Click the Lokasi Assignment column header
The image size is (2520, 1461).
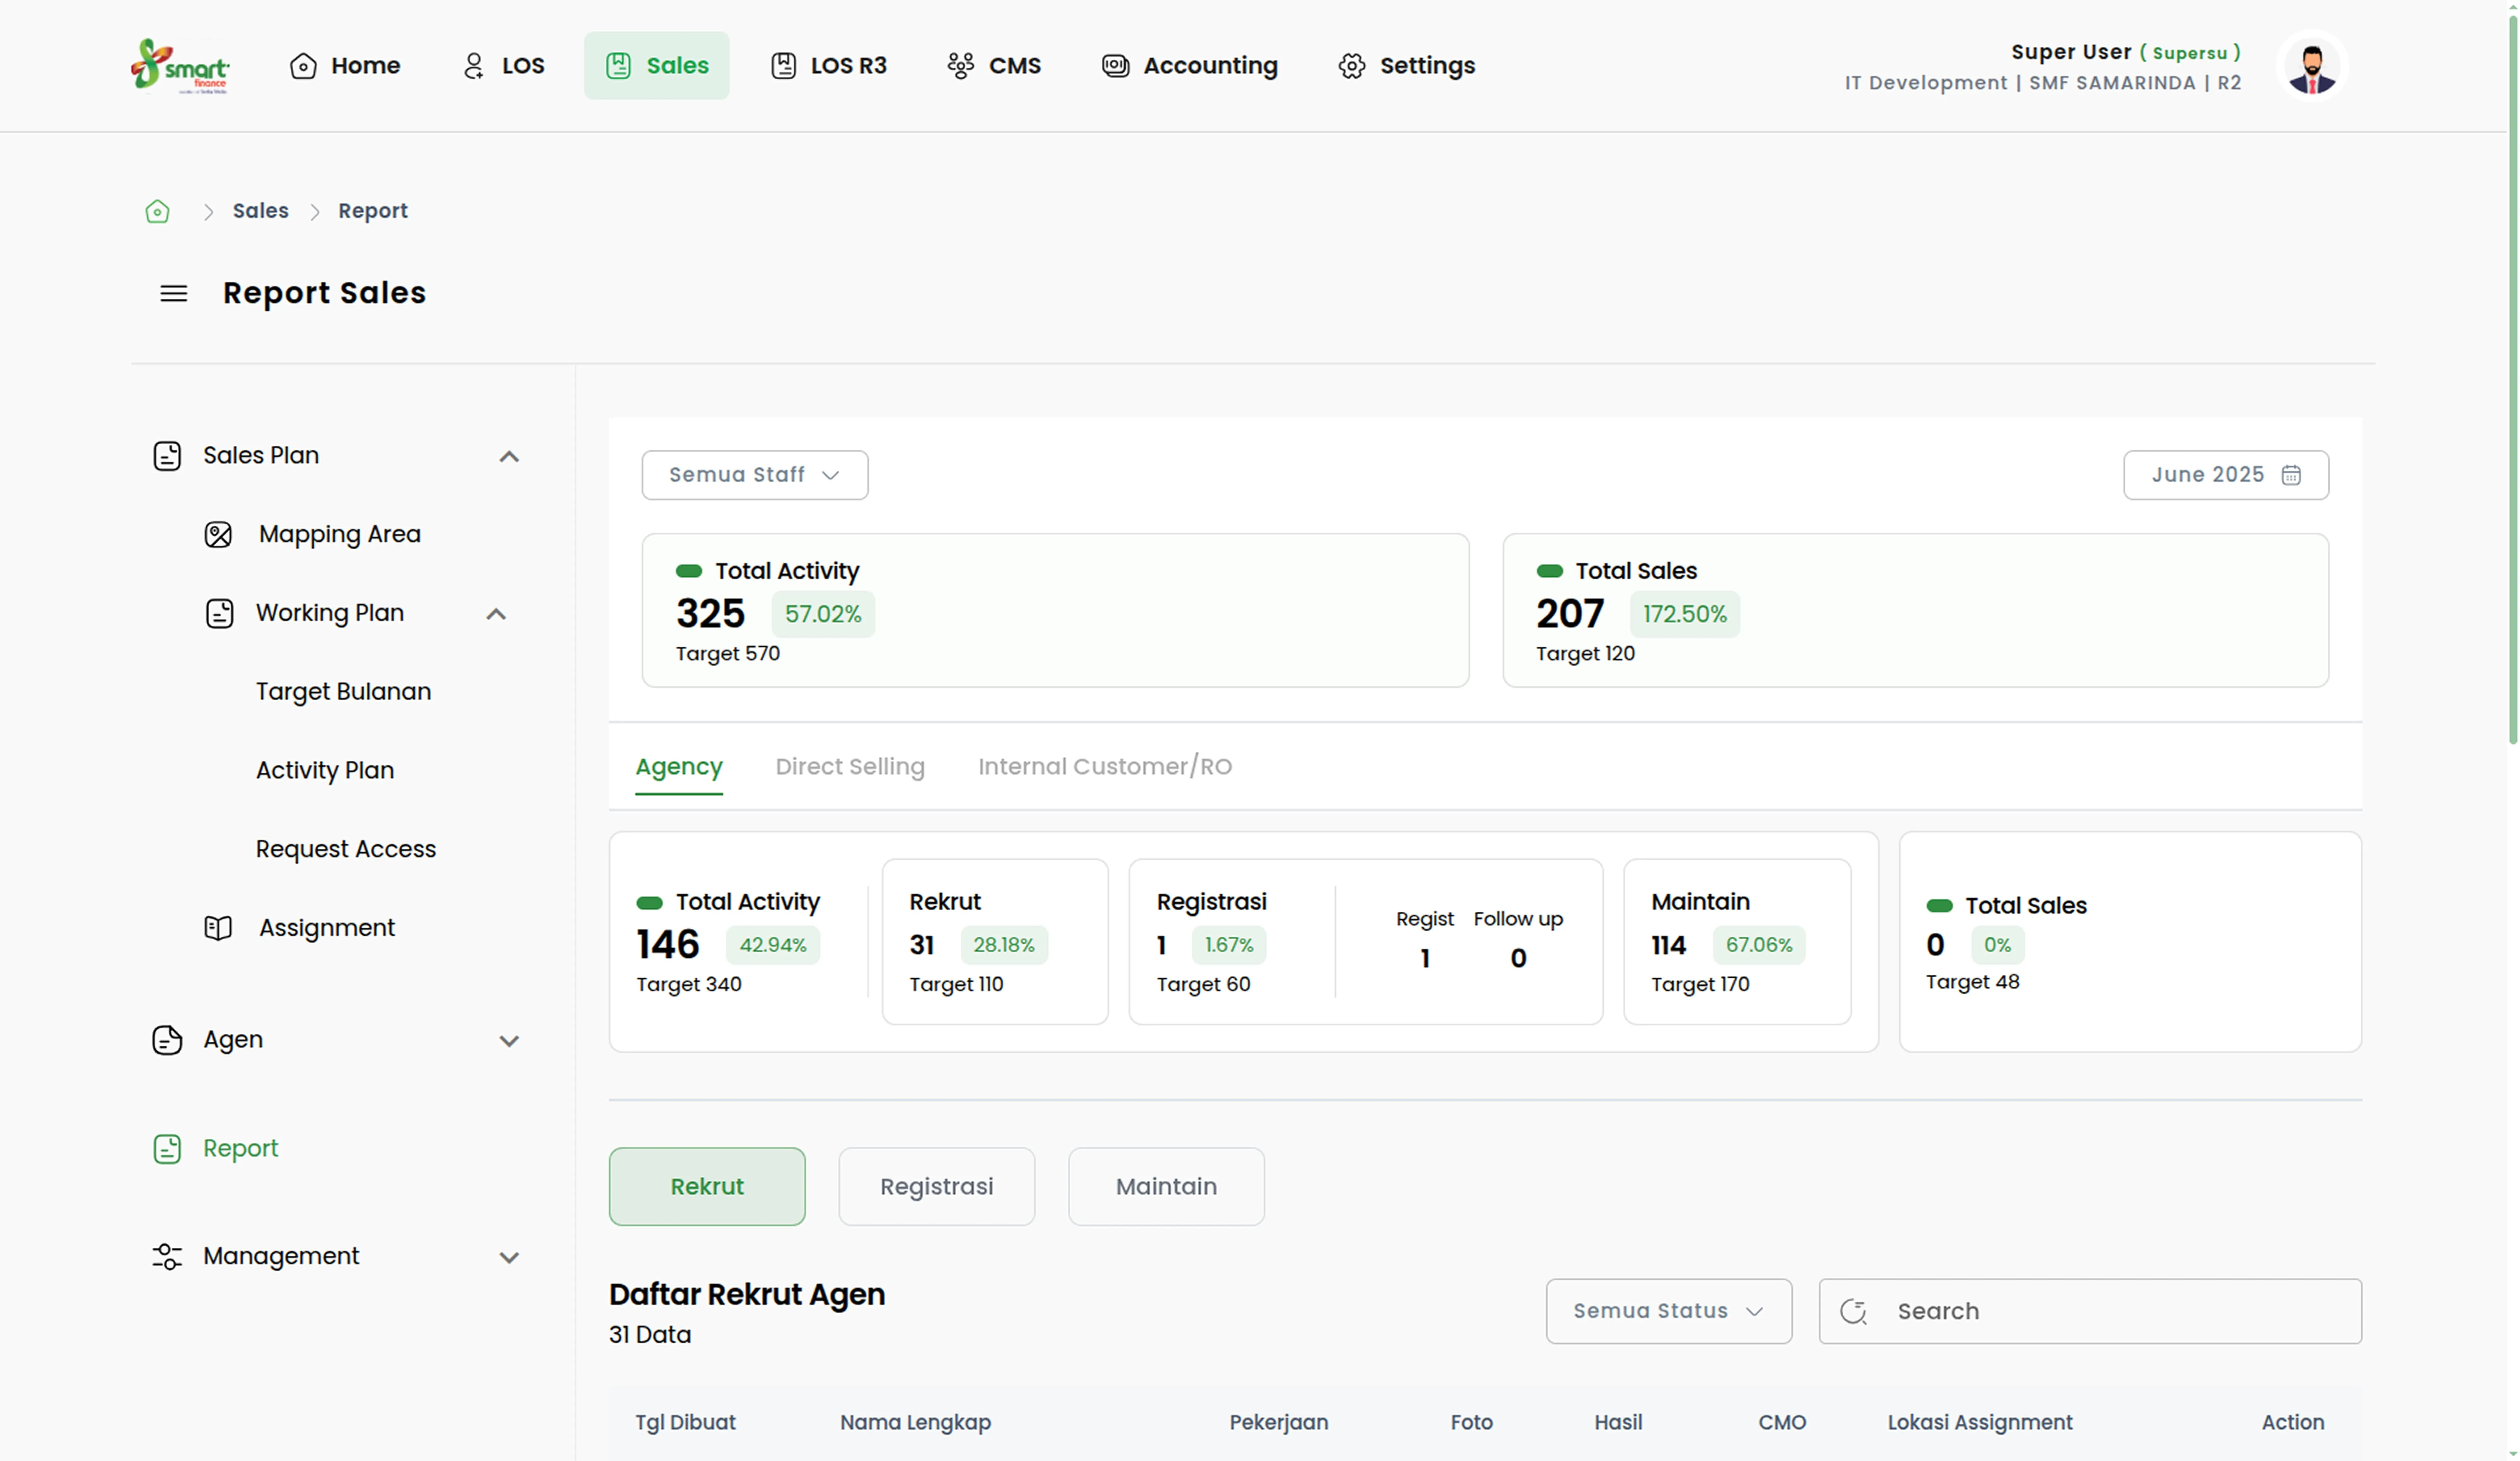pyautogui.click(x=1980, y=1423)
